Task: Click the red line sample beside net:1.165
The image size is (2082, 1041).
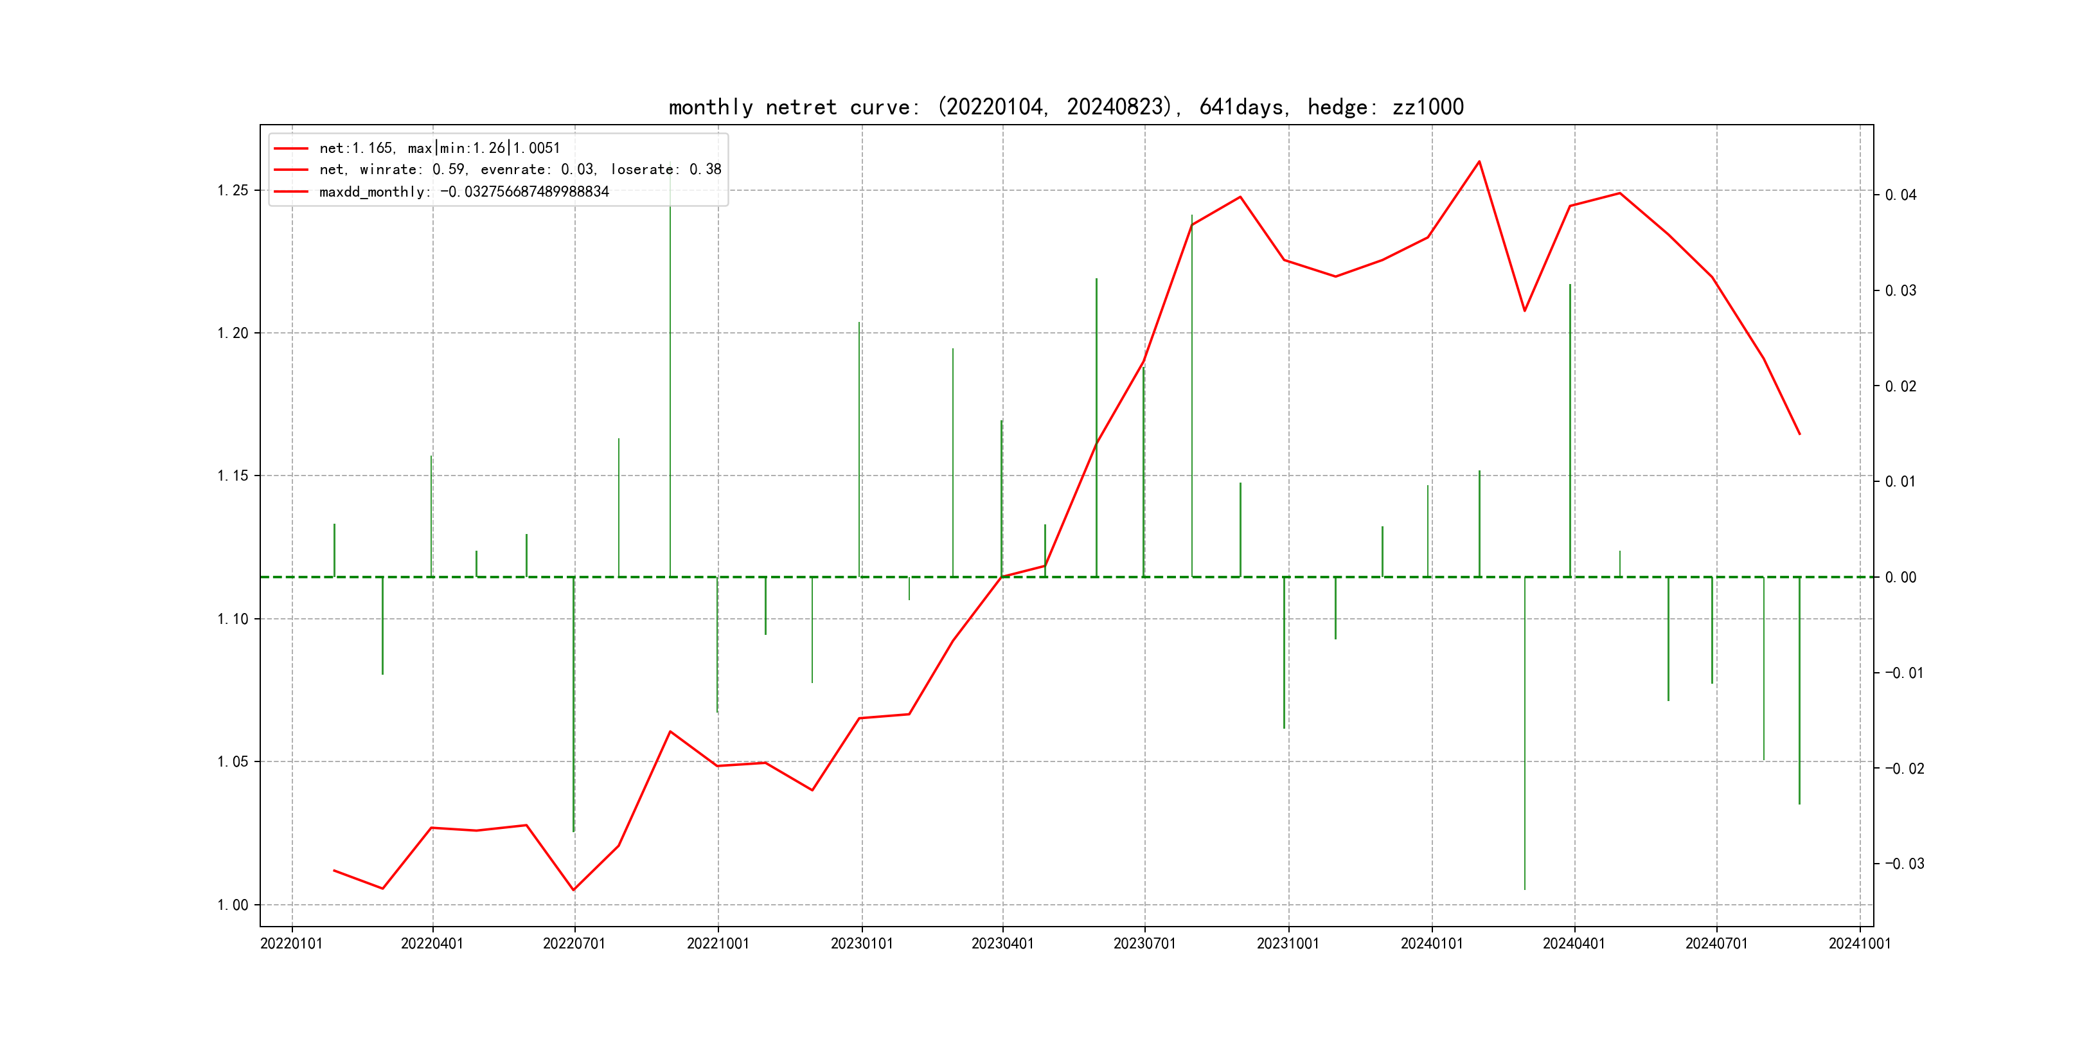Action: click(291, 148)
